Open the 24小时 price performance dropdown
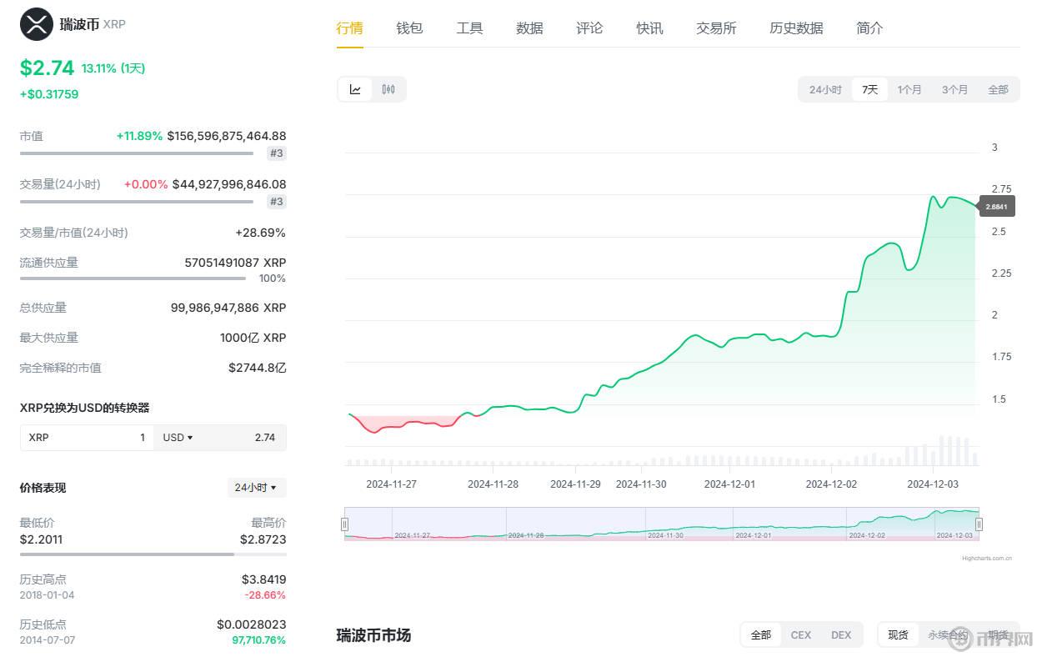The image size is (1042, 662). (x=256, y=487)
